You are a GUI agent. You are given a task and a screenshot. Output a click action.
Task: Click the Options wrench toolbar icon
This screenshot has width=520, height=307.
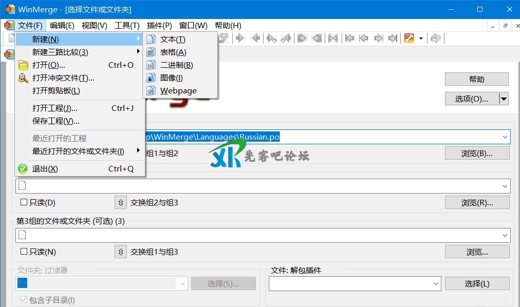(409, 38)
